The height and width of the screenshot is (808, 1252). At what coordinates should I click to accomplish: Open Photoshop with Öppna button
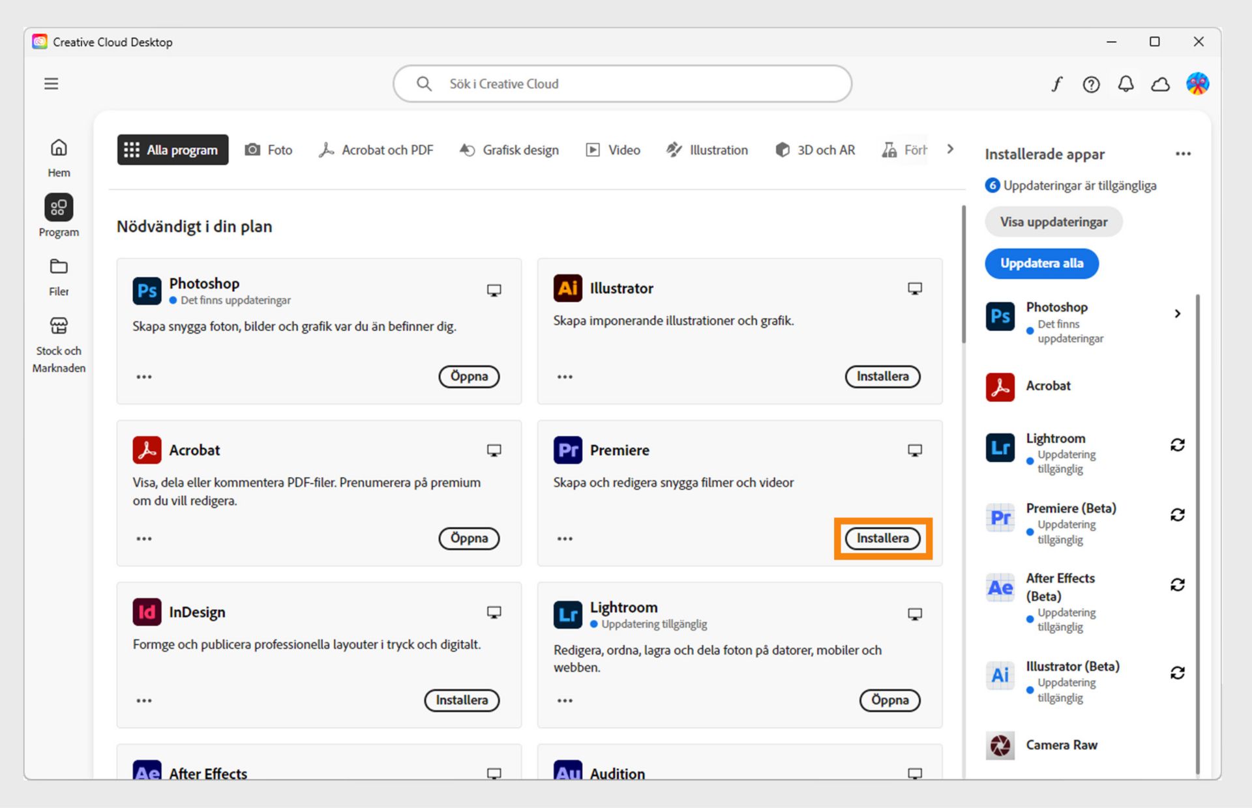(469, 377)
